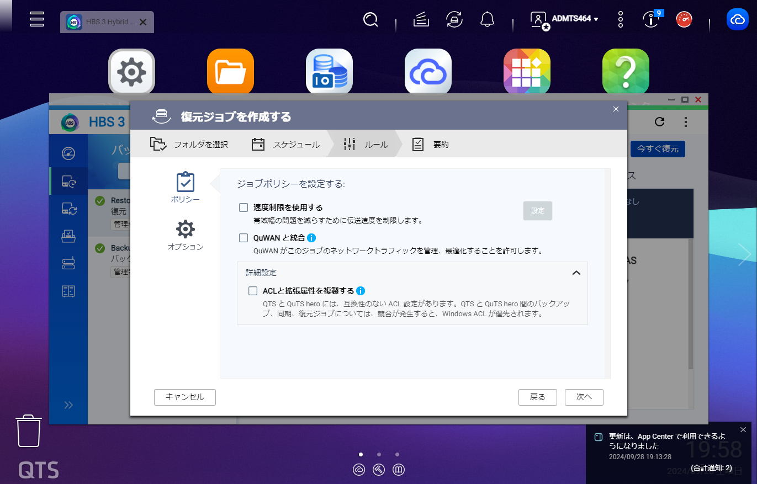The width and height of the screenshot is (757, 484).
Task: Enable ACLと拡張属性を複製する checkbox
Action: tap(253, 291)
